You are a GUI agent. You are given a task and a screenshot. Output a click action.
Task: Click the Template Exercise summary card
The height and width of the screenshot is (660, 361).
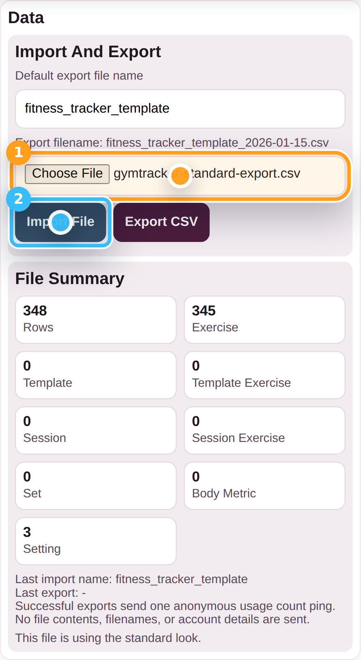point(264,375)
